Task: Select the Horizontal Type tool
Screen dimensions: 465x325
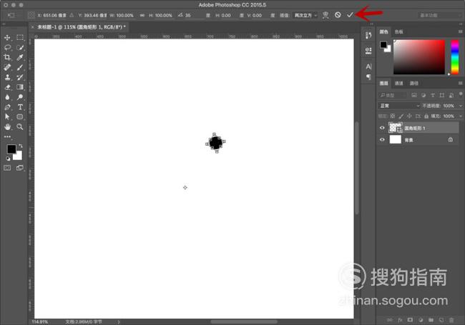Action: (20, 107)
